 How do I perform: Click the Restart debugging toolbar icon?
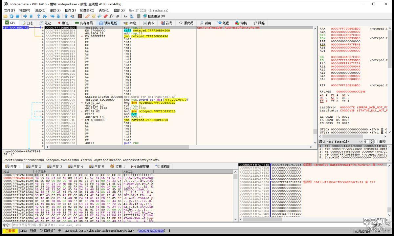pos(11,16)
